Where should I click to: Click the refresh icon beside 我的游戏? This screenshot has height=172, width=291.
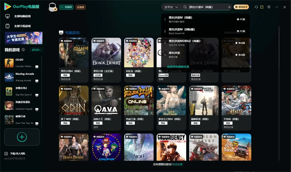pyautogui.click(x=23, y=50)
